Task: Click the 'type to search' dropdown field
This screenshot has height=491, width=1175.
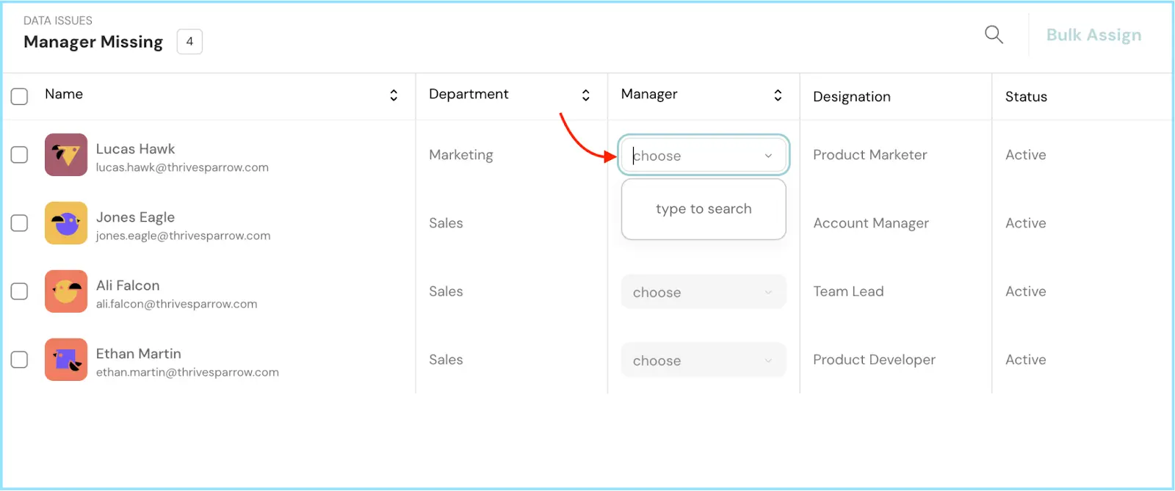Action: pos(703,209)
